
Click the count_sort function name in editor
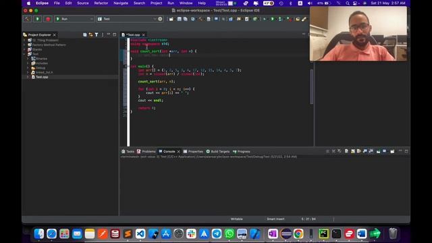[x=150, y=51]
